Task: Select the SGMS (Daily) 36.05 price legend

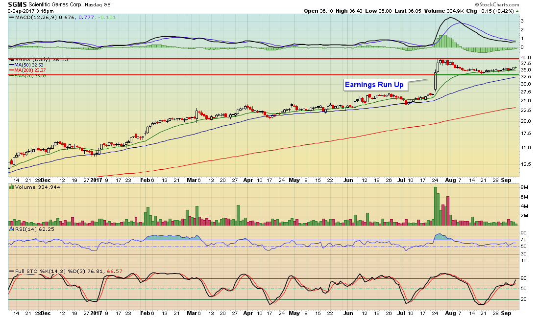Action: pyautogui.click(x=41, y=59)
